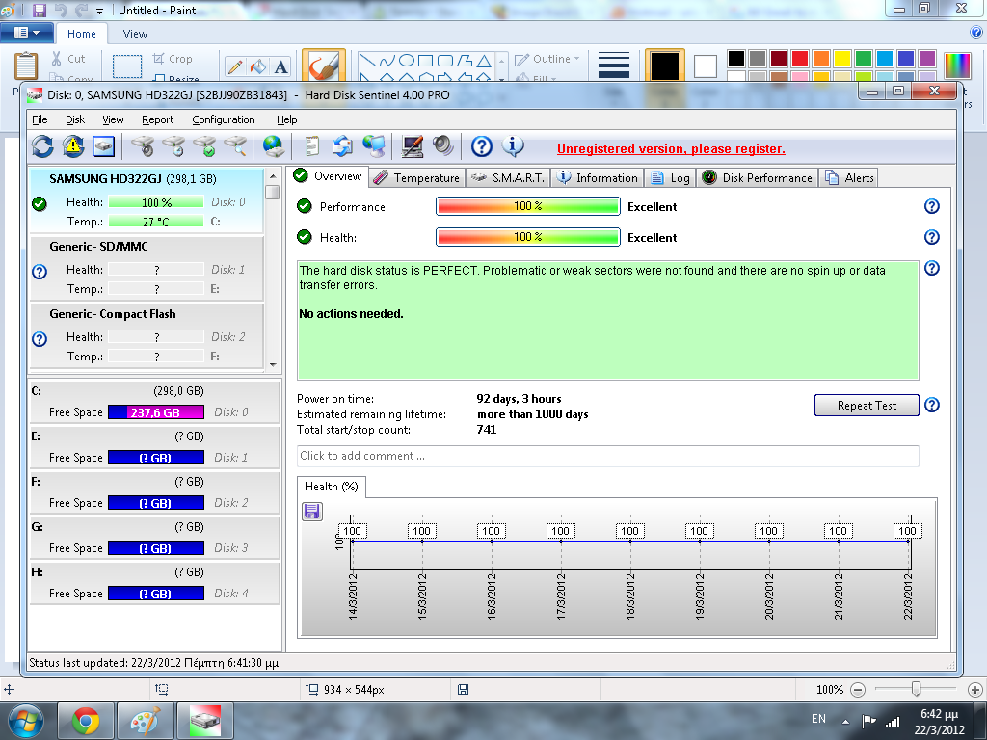Viewport: 987px width, 740px height.
Task: Click the blue-framed hard disk toolbar icon
Action: pos(104,146)
